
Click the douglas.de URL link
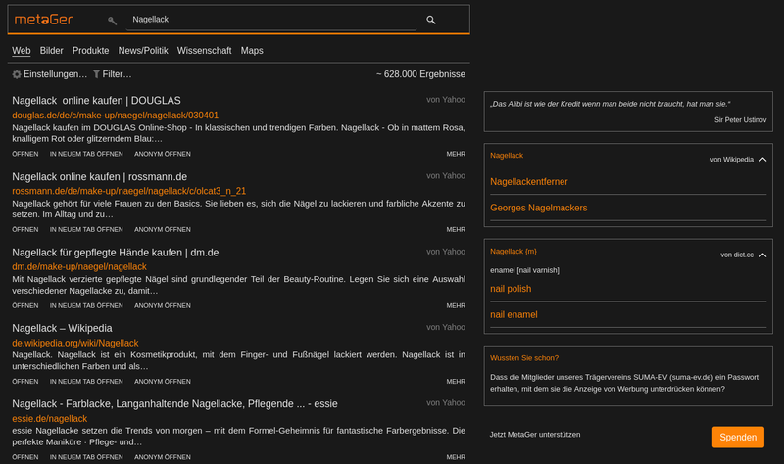115,115
